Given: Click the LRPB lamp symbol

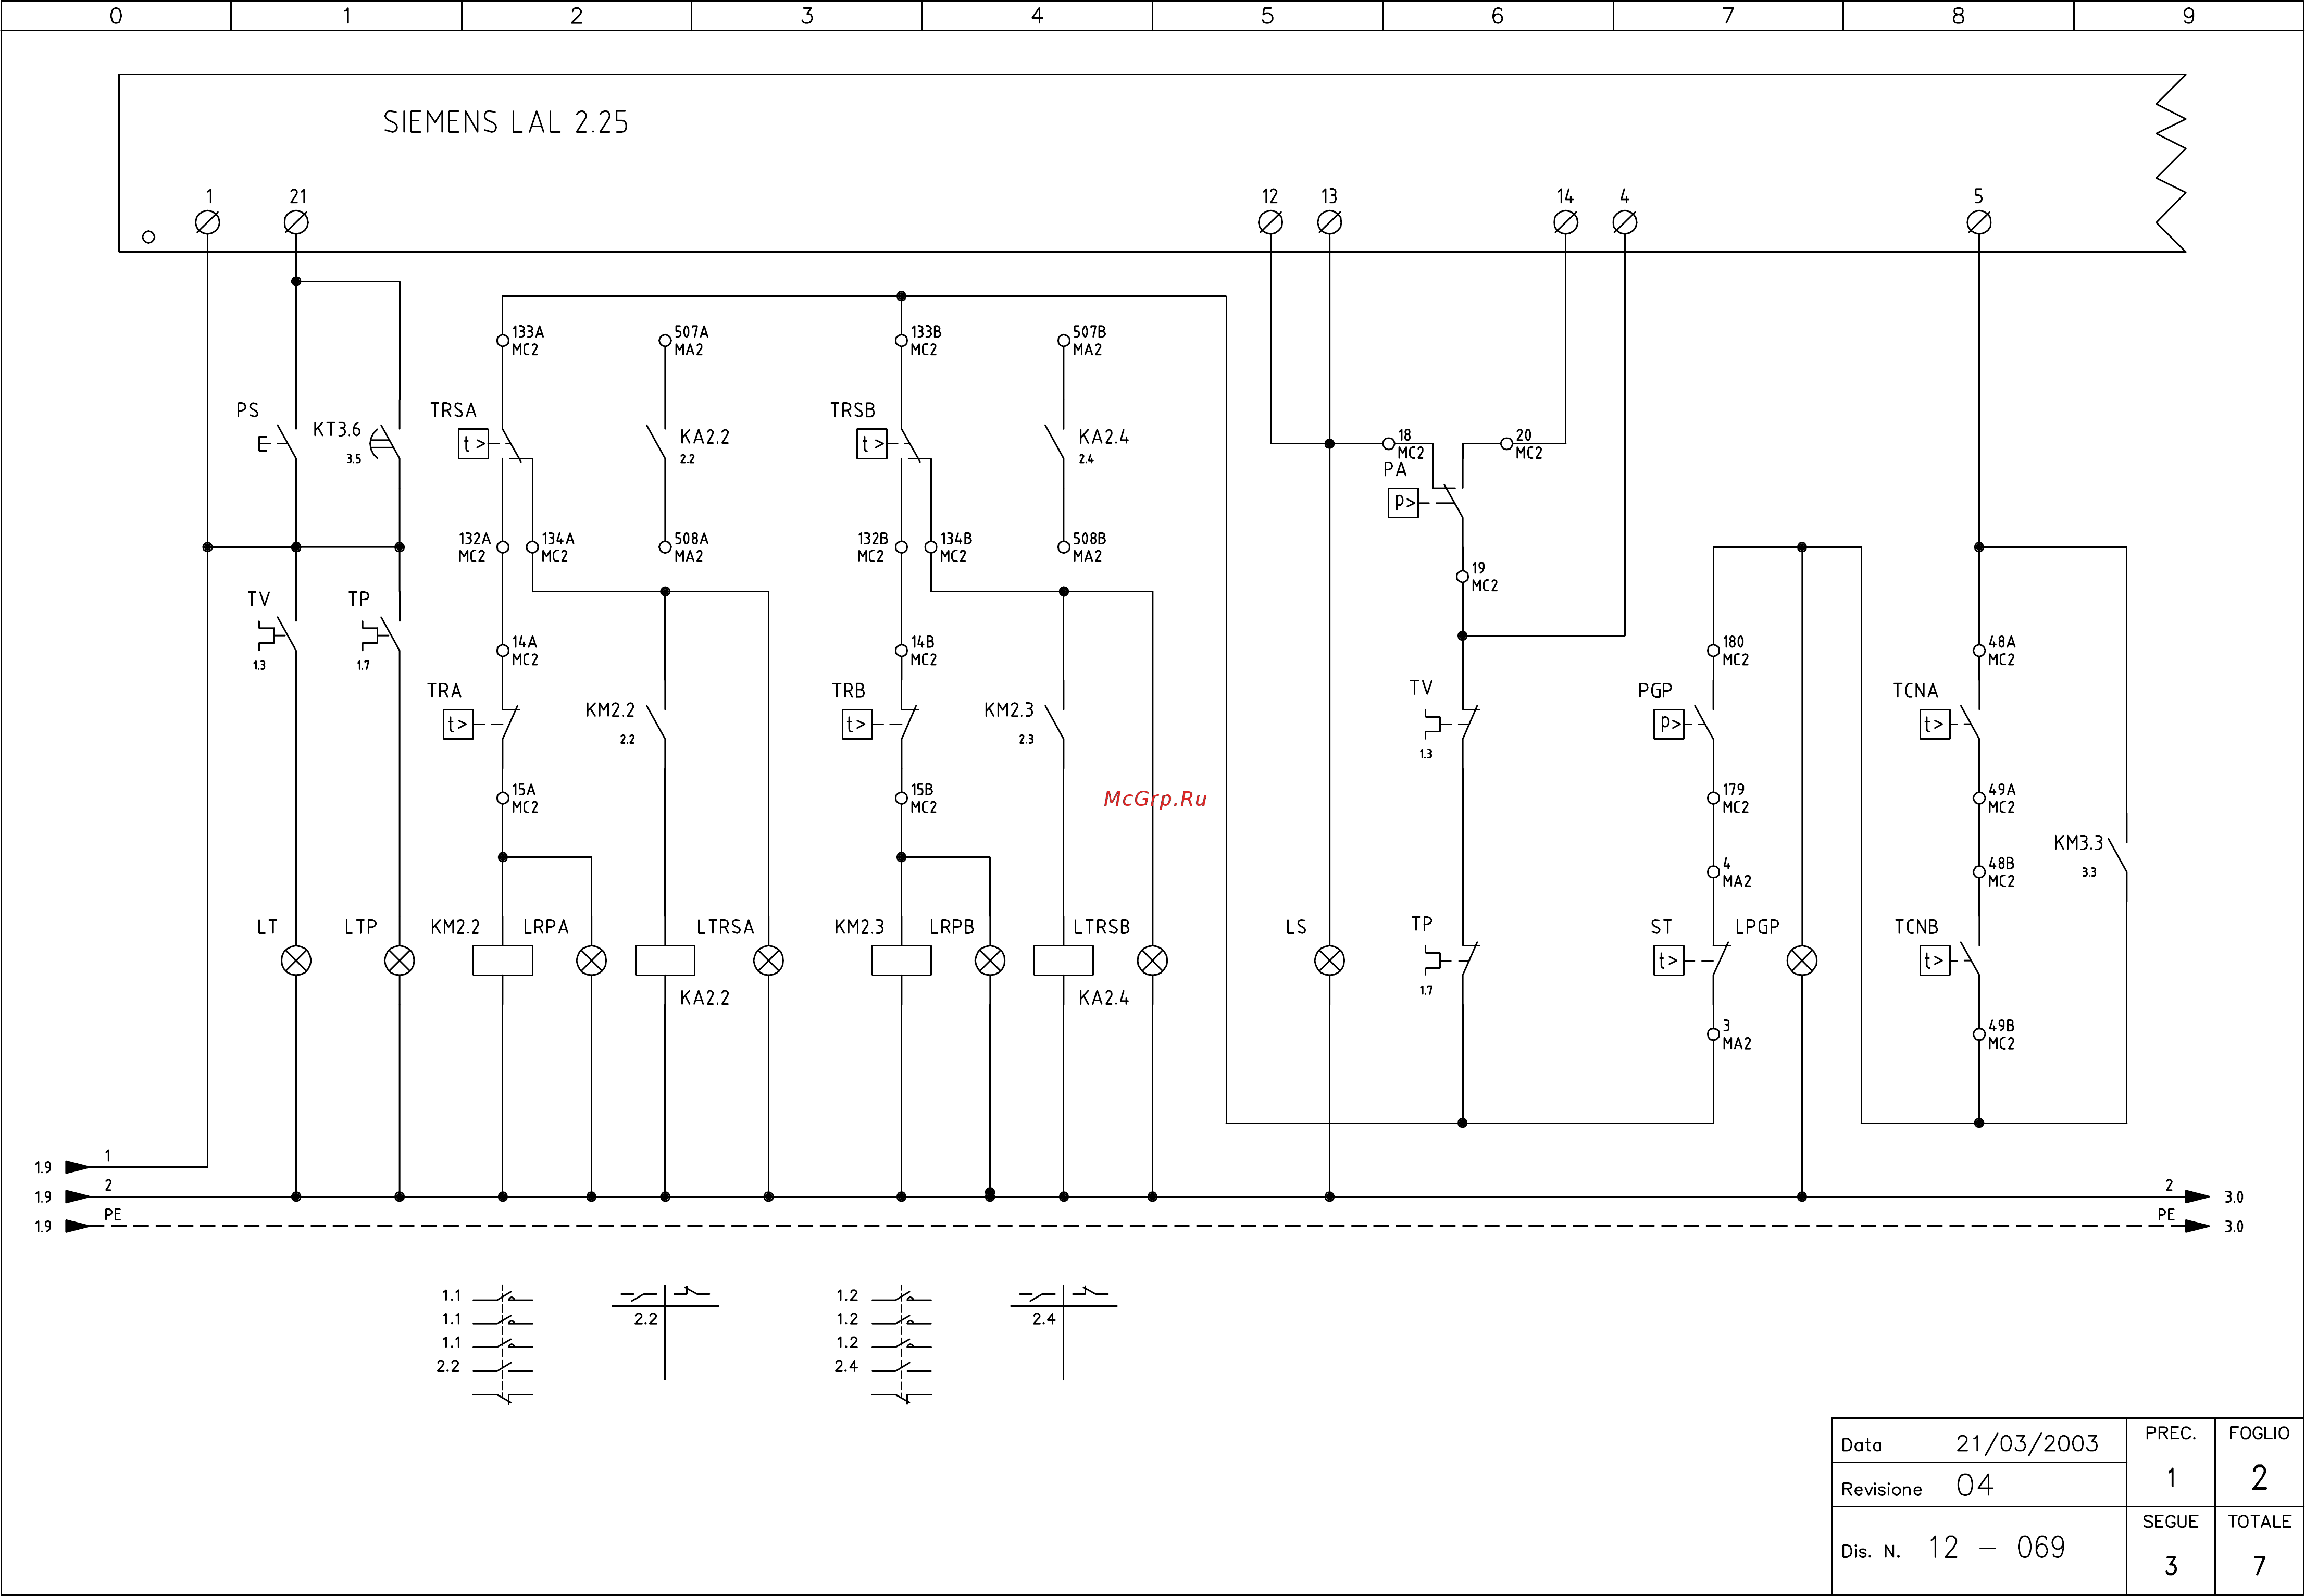Looking at the screenshot, I should point(990,961).
